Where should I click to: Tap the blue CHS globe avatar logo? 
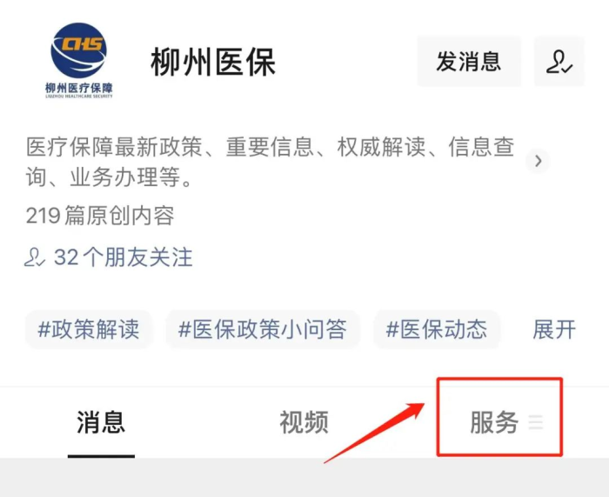[79, 50]
